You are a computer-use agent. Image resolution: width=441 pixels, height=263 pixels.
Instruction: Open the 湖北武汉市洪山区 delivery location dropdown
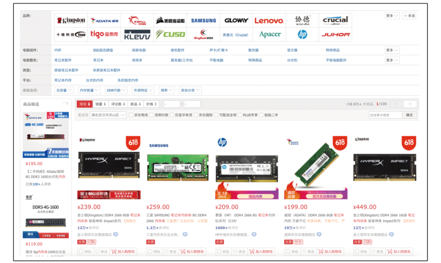[108, 115]
